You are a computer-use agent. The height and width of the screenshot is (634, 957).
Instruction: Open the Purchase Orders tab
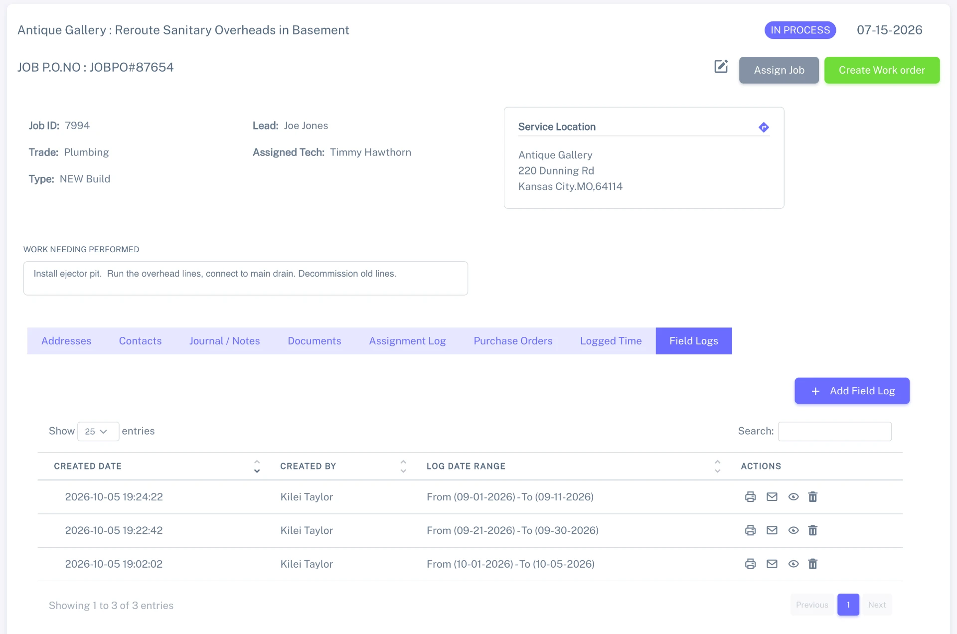(x=513, y=341)
